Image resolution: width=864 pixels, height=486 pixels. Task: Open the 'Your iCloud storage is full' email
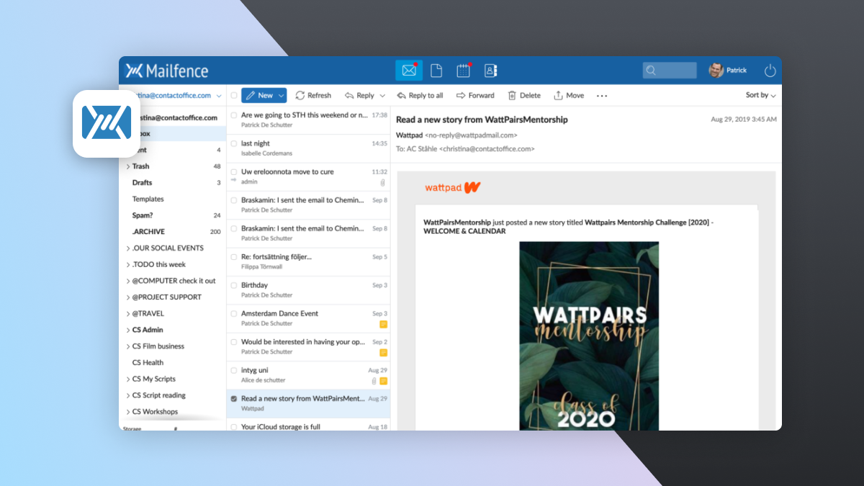click(308, 425)
